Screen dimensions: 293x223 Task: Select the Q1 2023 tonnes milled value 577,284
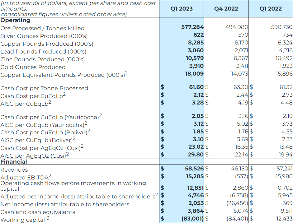[x=192, y=27]
